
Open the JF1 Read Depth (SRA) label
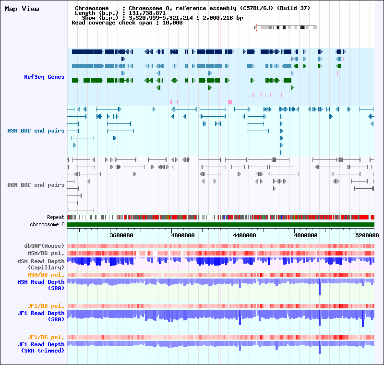(41, 316)
